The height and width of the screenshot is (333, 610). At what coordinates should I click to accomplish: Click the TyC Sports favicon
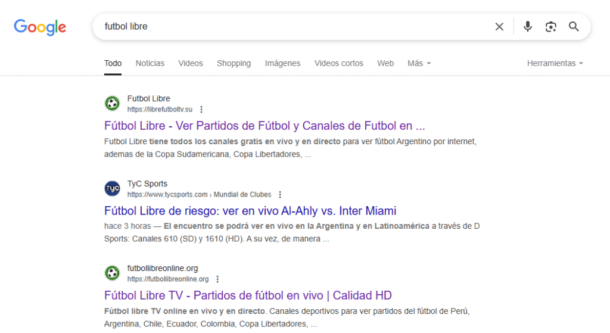(112, 188)
